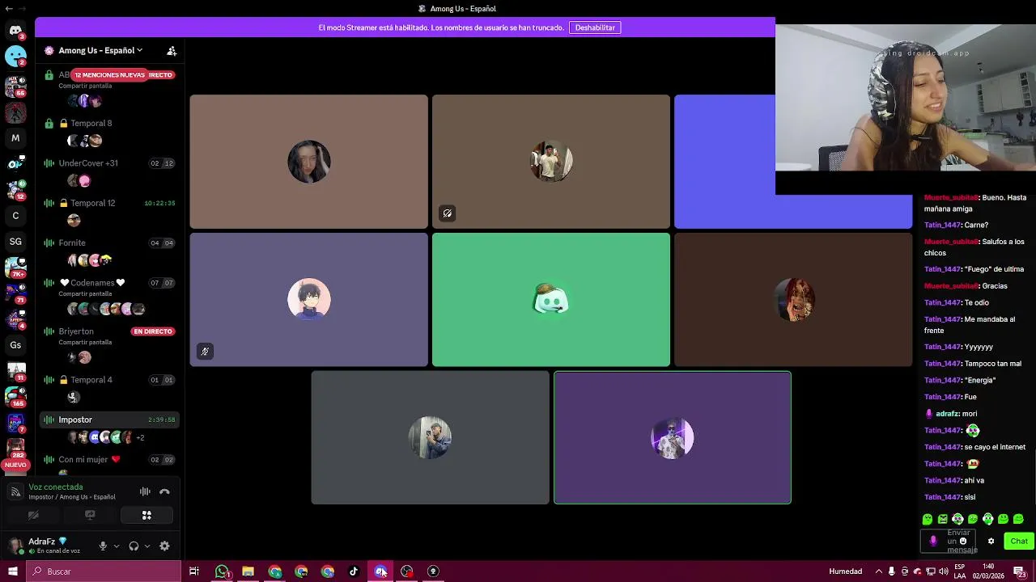Select the green Discord logo participant tile
The height and width of the screenshot is (582, 1036).
click(x=551, y=300)
